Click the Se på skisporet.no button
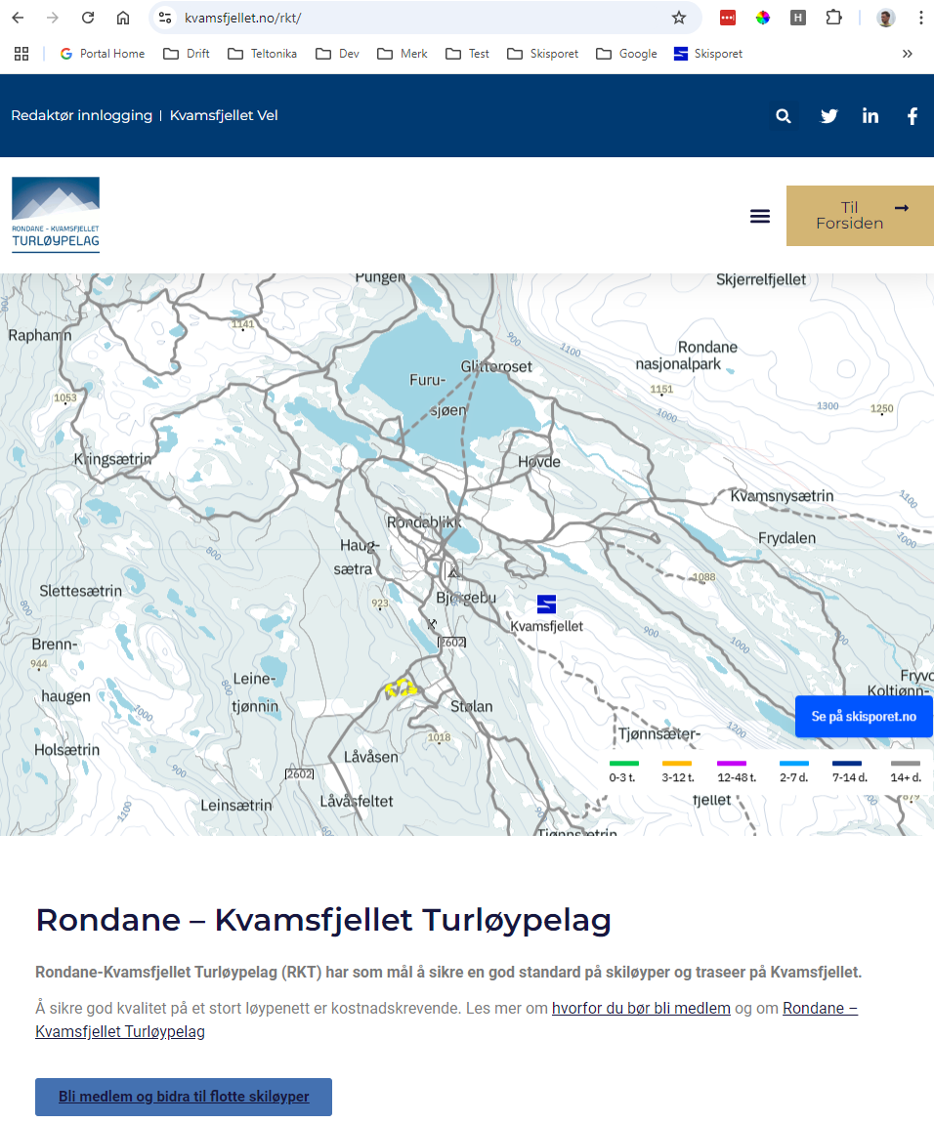The width and height of the screenshot is (934, 1123). pos(864,716)
